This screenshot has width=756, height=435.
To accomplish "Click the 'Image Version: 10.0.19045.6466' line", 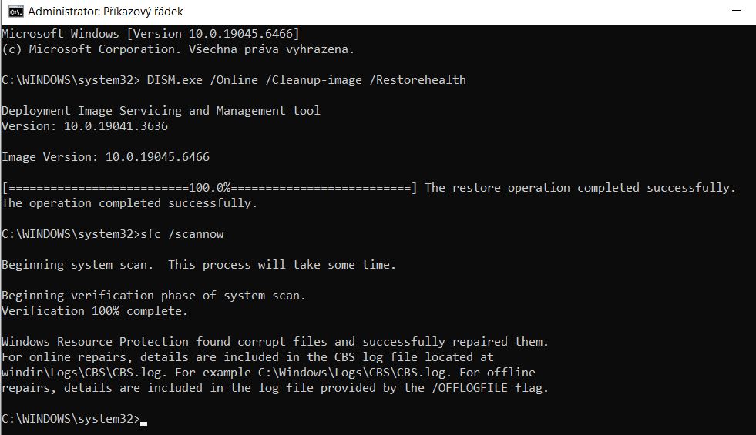I will 106,157.
